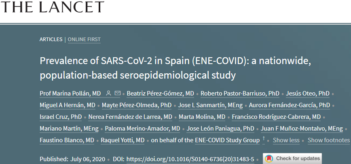This screenshot has height=164, width=351.
Task: Open author Miguel A Hernán details
Action: tap(68, 105)
